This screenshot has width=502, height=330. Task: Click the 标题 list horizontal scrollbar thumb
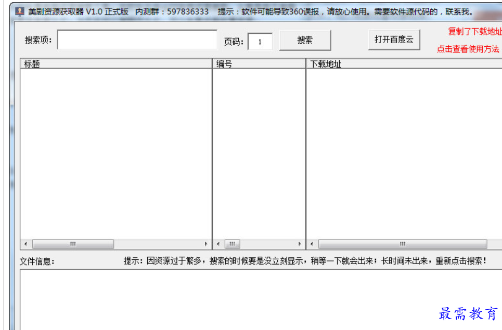(73, 244)
